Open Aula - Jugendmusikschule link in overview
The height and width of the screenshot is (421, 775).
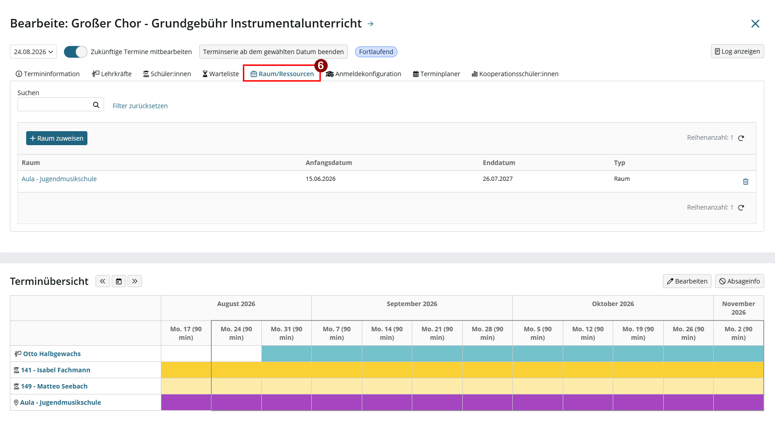(x=60, y=403)
